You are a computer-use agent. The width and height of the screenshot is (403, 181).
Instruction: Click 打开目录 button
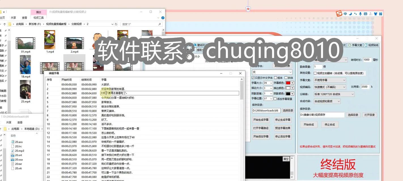click(370, 115)
